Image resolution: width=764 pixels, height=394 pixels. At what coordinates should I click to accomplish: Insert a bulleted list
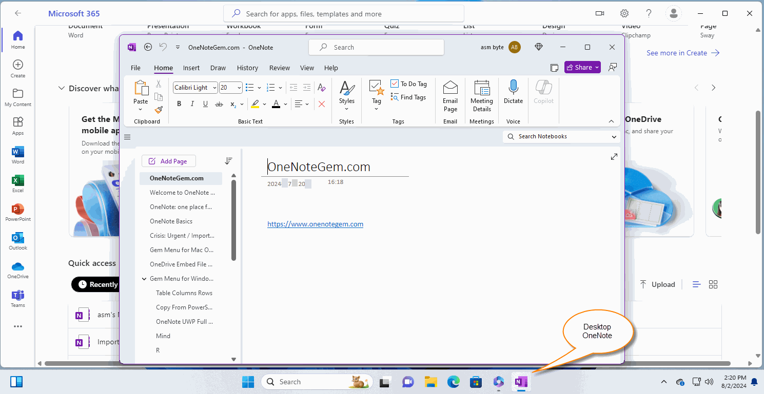coord(250,88)
